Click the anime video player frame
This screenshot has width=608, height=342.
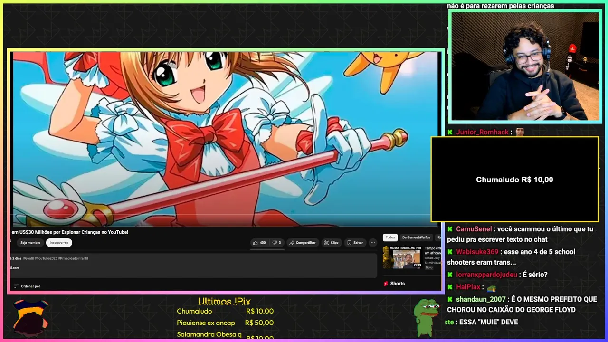point(225,139)
